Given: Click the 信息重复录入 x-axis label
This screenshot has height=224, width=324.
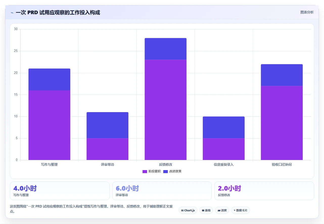Looking at the screenshot, I should coord(224,165).
